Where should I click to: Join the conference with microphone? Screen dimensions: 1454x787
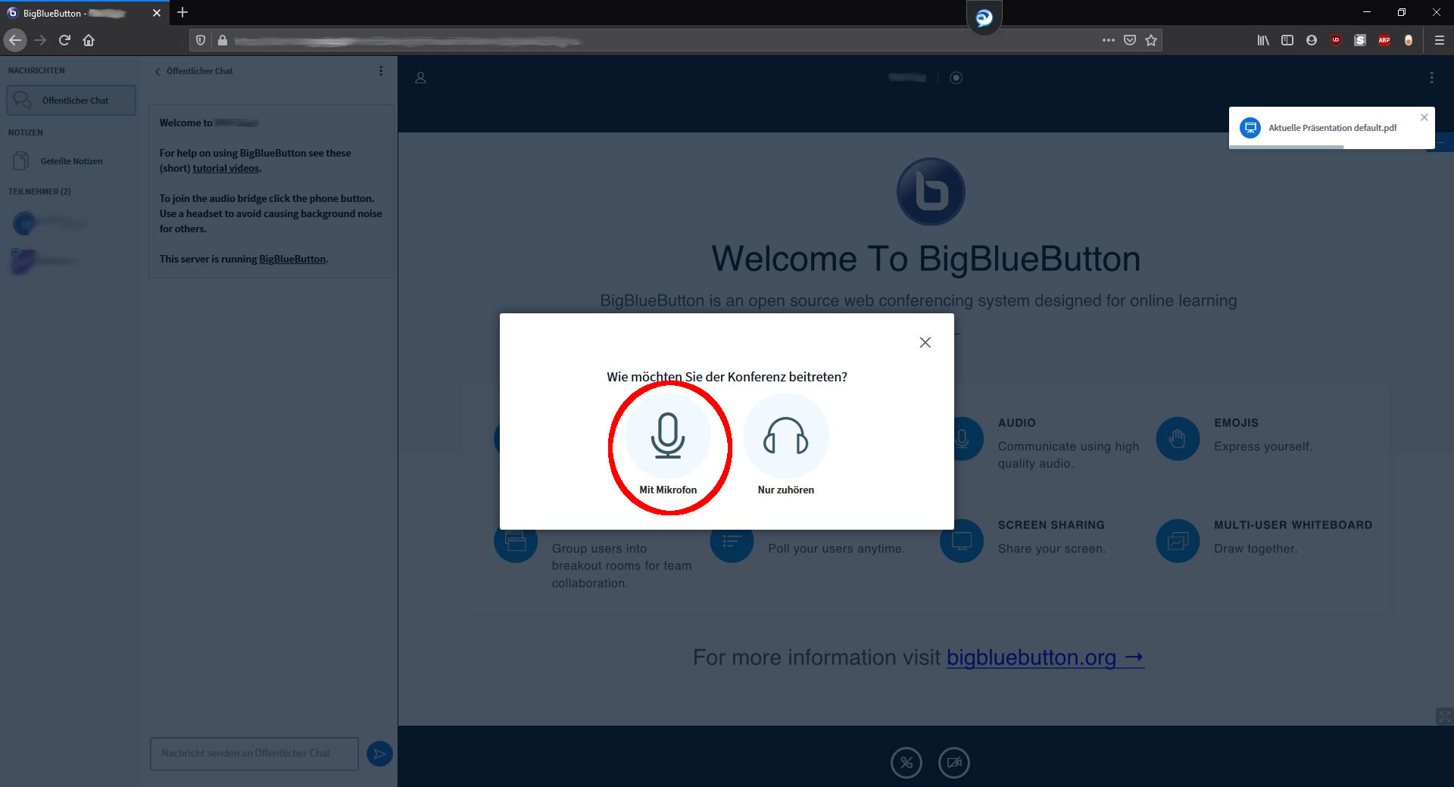click(668, 445)
